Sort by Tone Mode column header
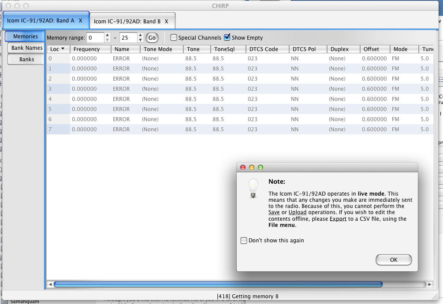This screenshot has width=443, height=304. (x=162, y=49)
